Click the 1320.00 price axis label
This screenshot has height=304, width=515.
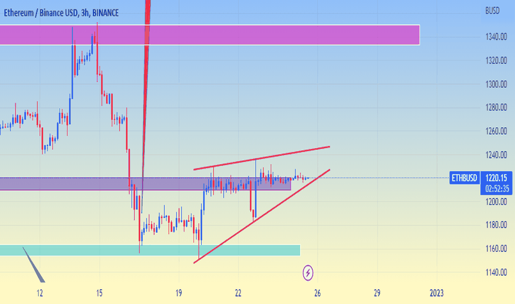point(496,60)
